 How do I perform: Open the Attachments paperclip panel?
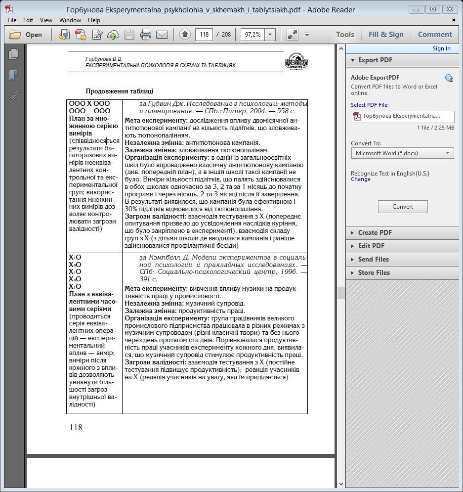[13, 96]
